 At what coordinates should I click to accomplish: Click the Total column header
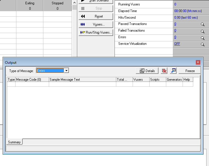124,80
